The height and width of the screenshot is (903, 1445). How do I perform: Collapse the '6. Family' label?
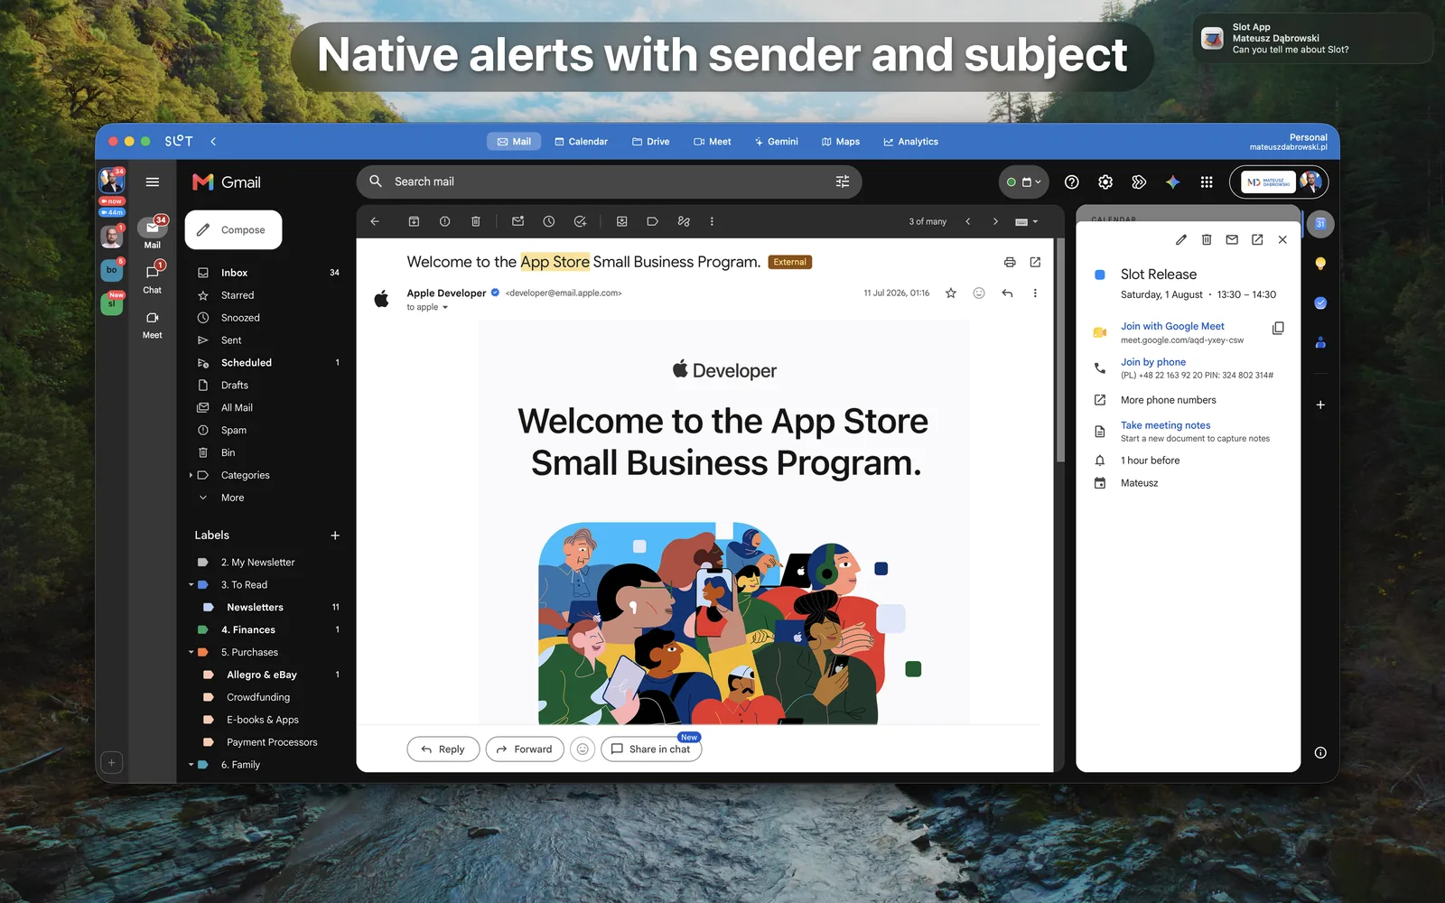coord(191,765)
